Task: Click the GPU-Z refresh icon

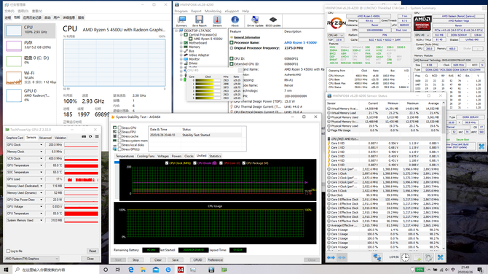Action: click(x=90, y=137)
